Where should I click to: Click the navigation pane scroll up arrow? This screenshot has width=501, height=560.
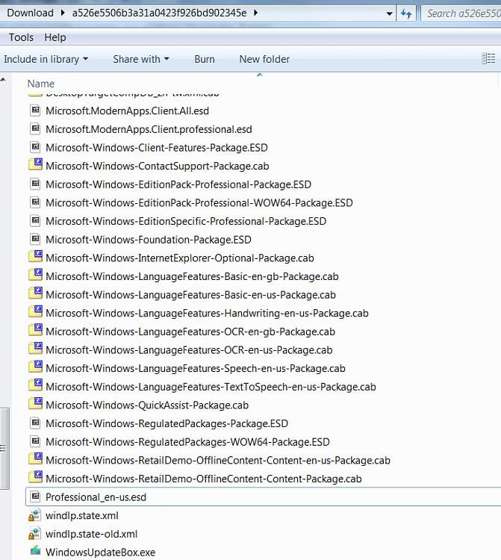tap(3, 79)
